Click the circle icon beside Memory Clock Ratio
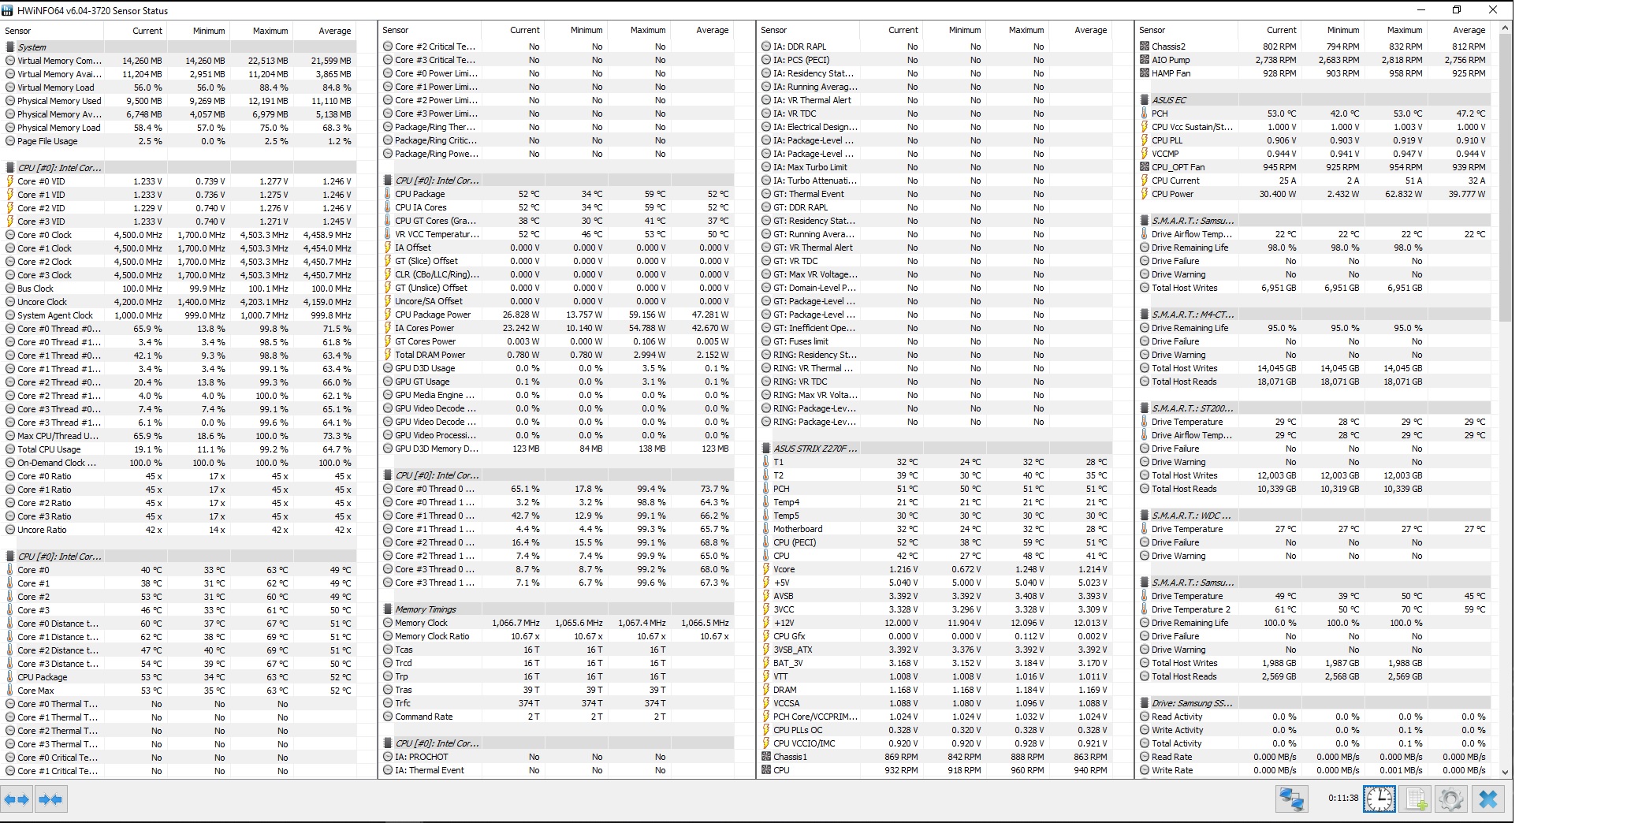1627x823 pixels. pyautogui.click(x=388, y=636)
